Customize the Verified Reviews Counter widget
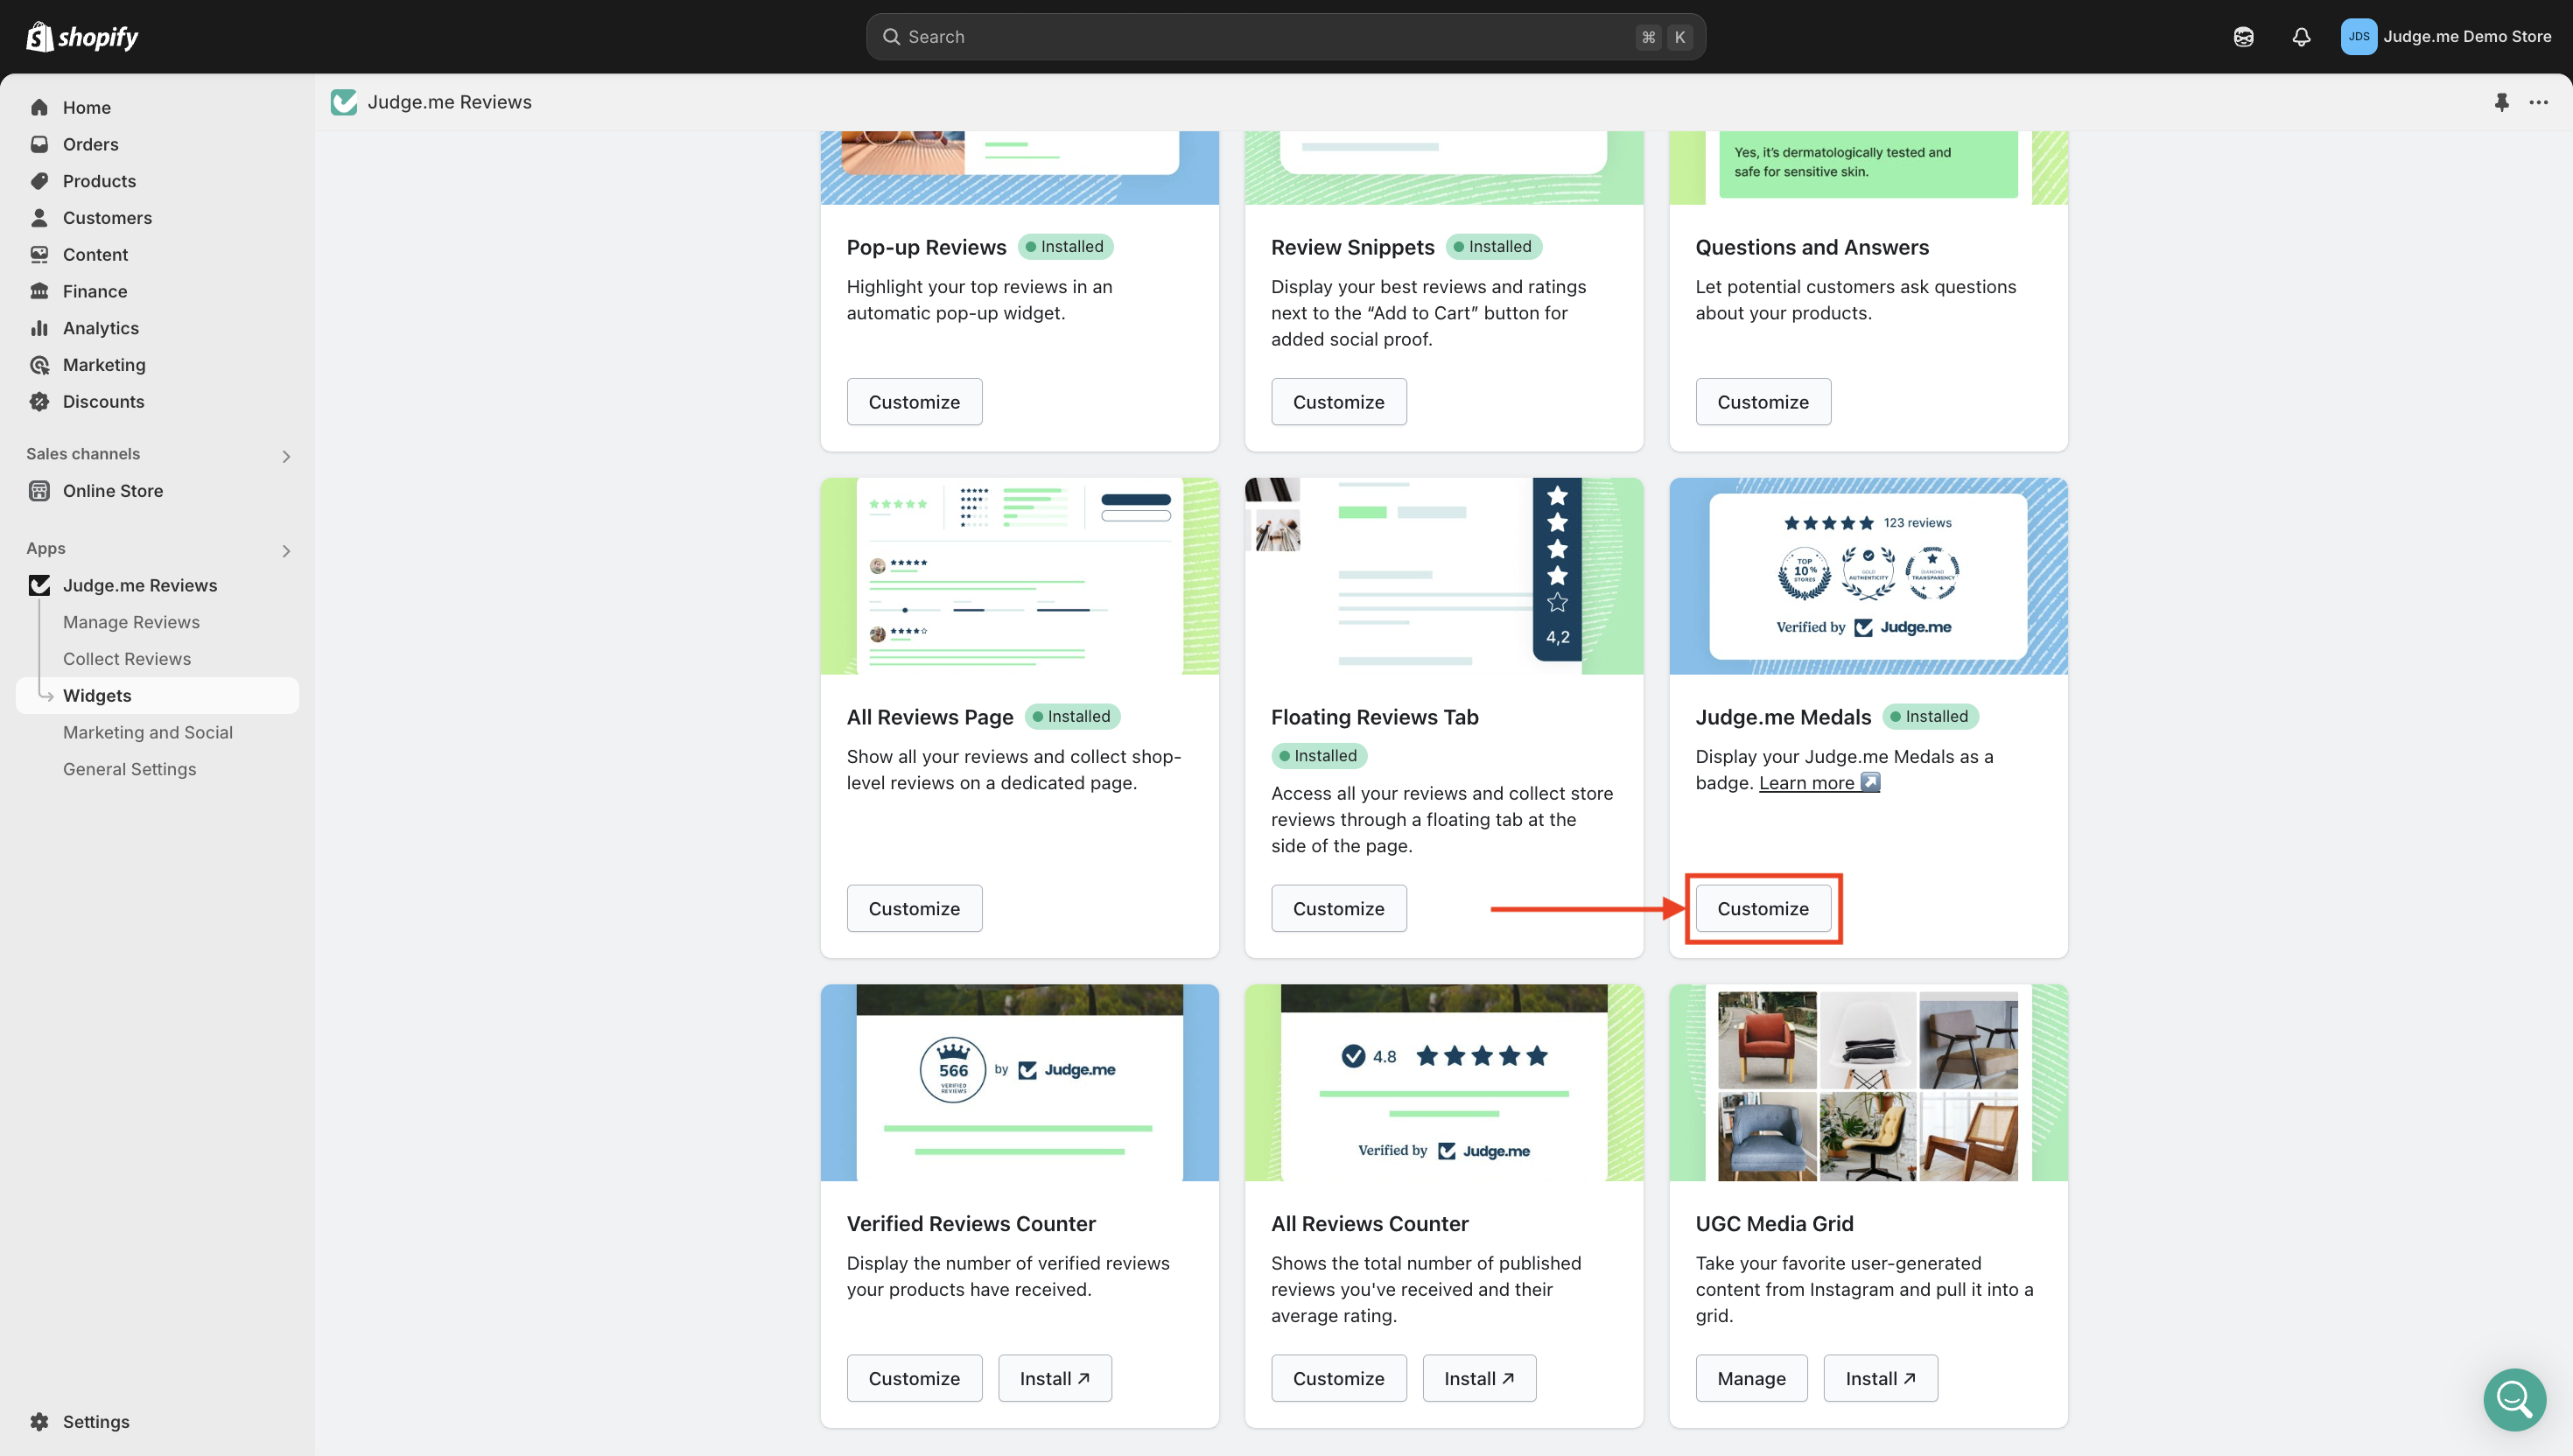Image resolution: width=2573 pixels, height=1456 pixels. pos(914,1378)
